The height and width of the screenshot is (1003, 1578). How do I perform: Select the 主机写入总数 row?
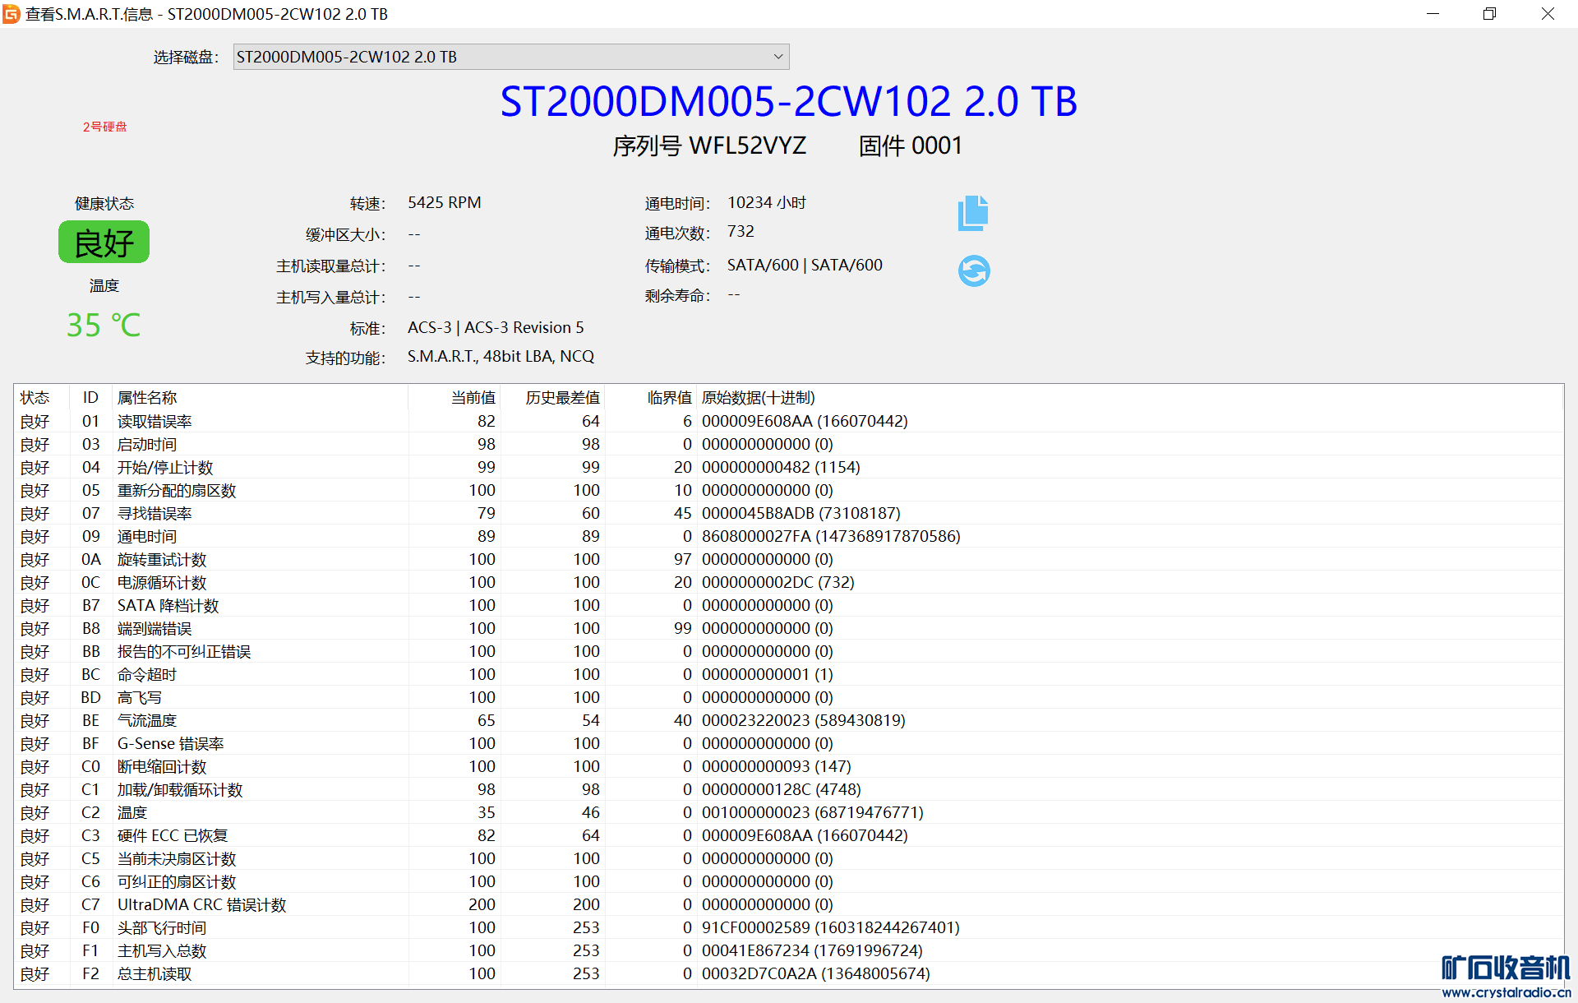(162, 950)
